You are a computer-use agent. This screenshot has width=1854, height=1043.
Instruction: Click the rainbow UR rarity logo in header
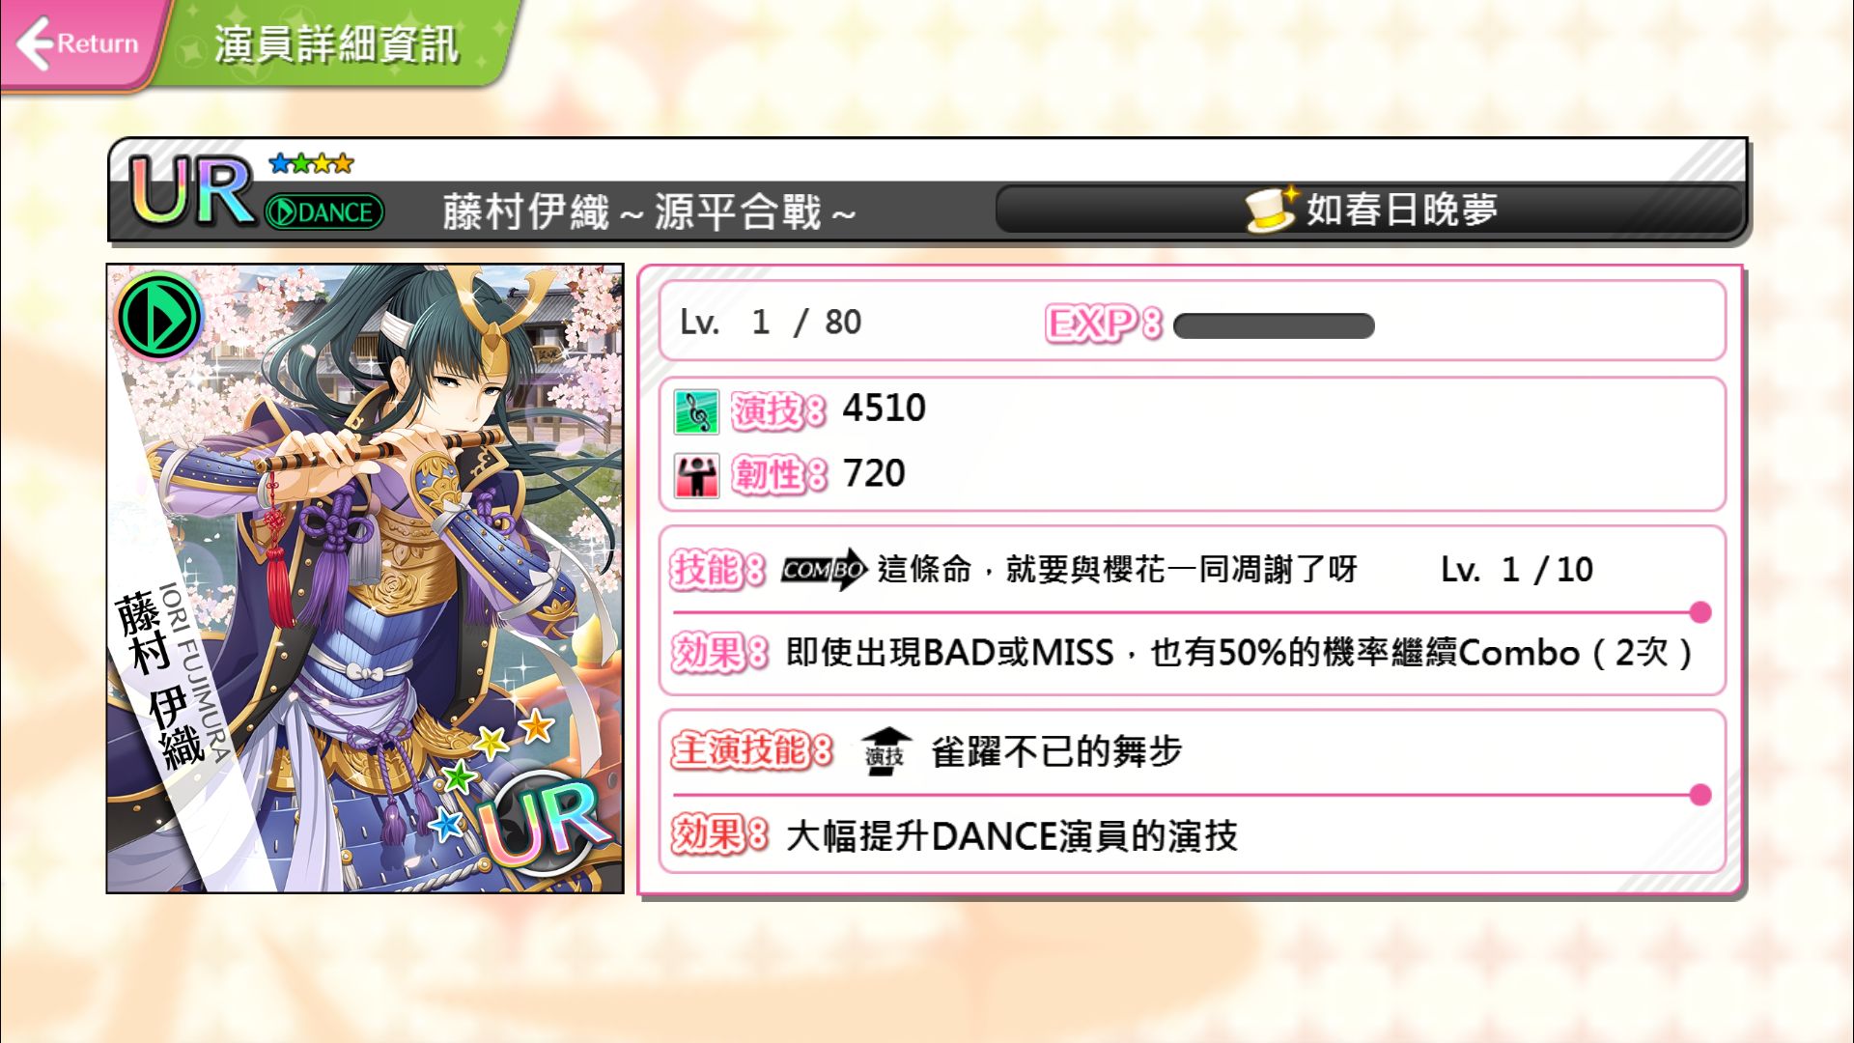192,191
